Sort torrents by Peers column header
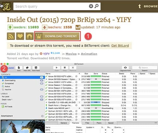This screenshot has width=158, height=133. [x=133, y=74]
